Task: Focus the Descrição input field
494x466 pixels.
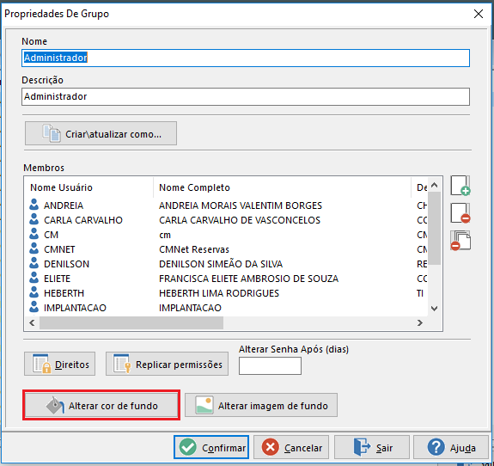Action: coord(246,97)
